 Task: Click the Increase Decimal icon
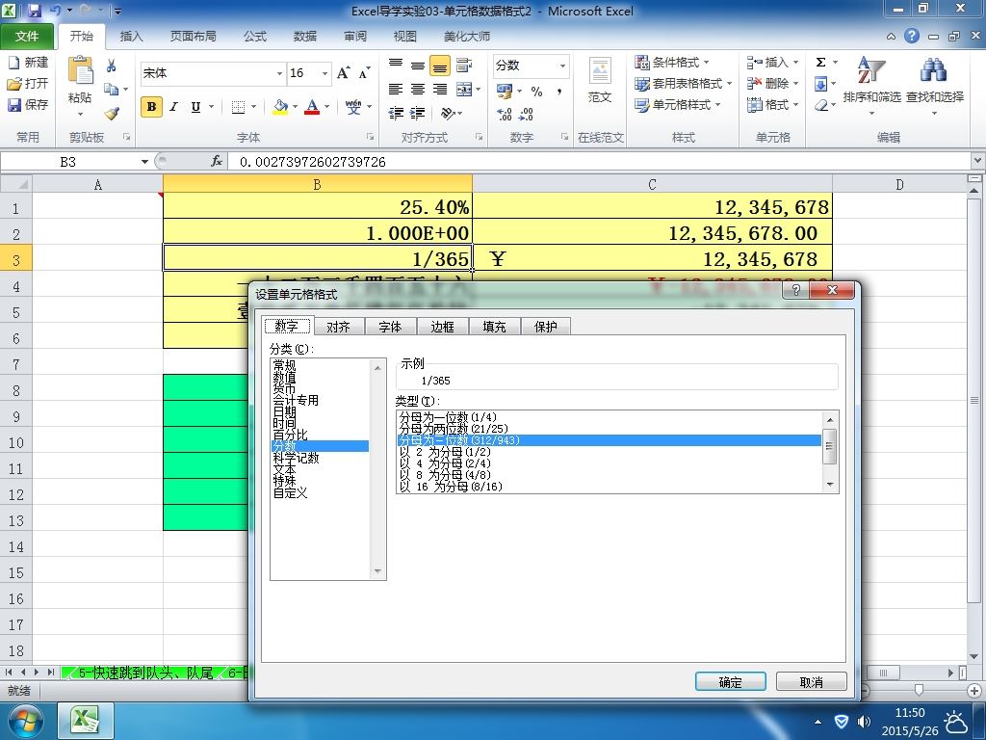[504, 114]
